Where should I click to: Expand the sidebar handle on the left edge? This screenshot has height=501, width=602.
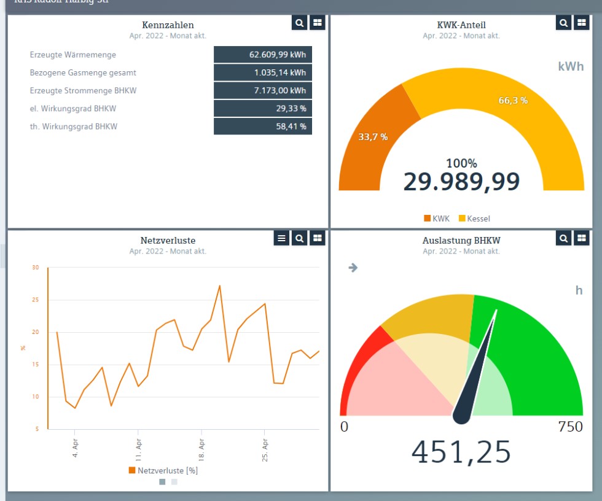point(2,256)
